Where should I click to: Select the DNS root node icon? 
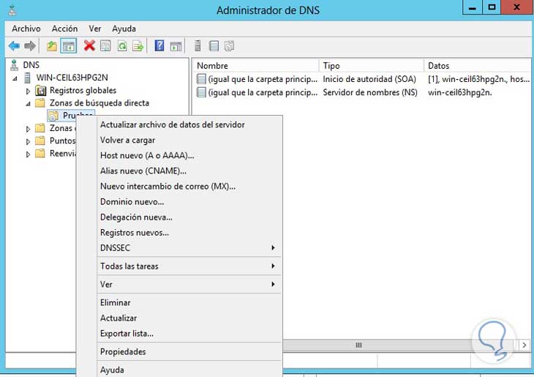[x=14, y=64]
